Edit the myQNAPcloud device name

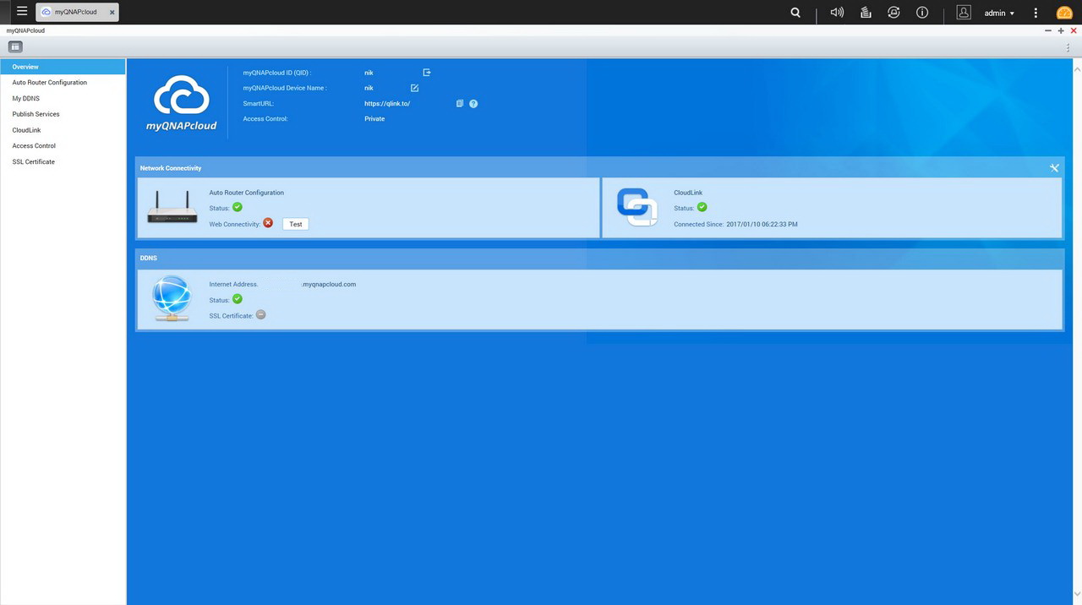414,88
